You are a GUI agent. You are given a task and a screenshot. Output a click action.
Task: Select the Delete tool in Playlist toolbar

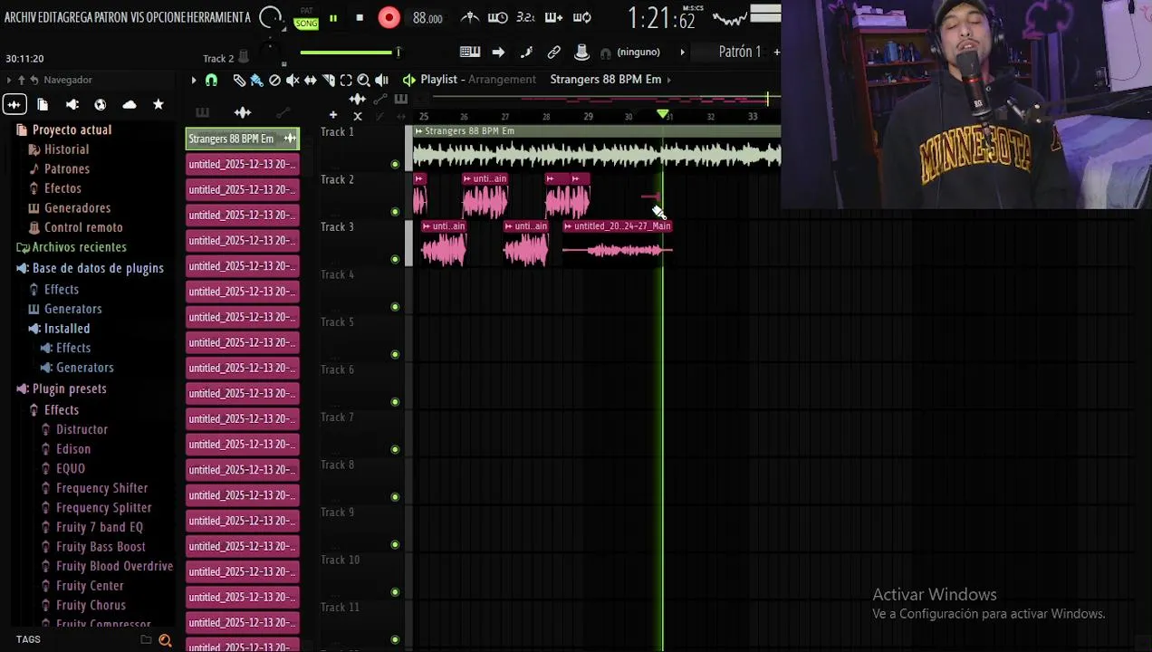point(274,80)
